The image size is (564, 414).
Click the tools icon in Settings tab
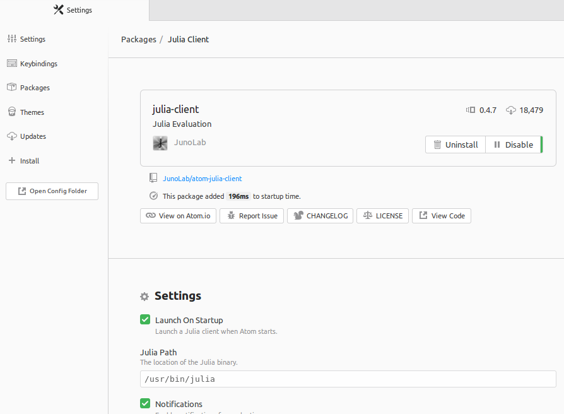click(58, 9)
